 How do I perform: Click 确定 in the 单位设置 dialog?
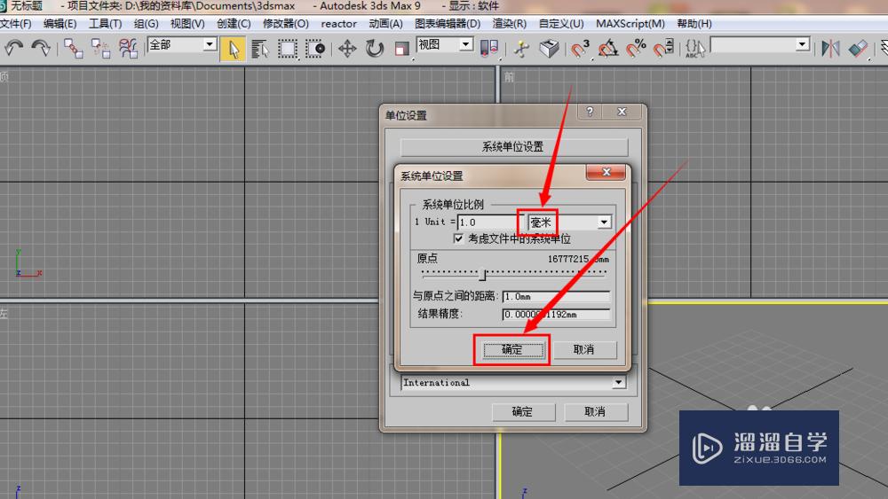[x=523, y=412]
